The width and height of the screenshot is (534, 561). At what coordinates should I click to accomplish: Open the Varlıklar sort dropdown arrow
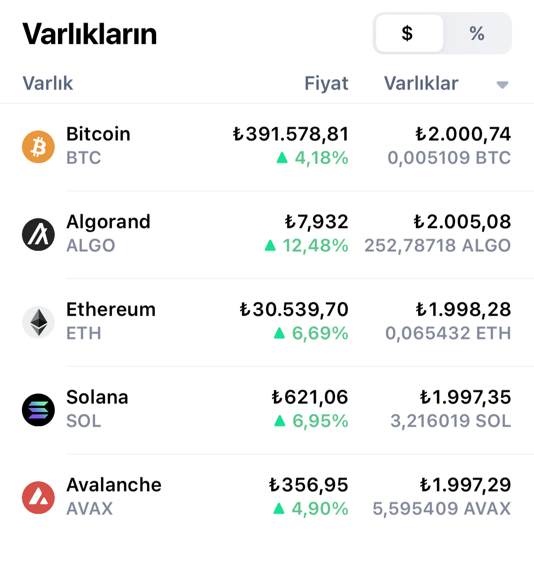[502, 85]
